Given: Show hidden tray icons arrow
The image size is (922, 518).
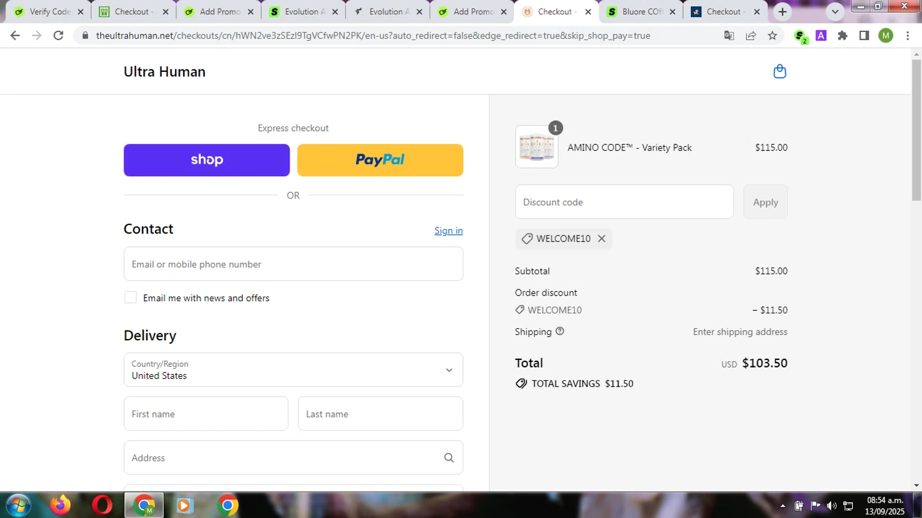Looking at the screenshot, I should tap(782, 506).
